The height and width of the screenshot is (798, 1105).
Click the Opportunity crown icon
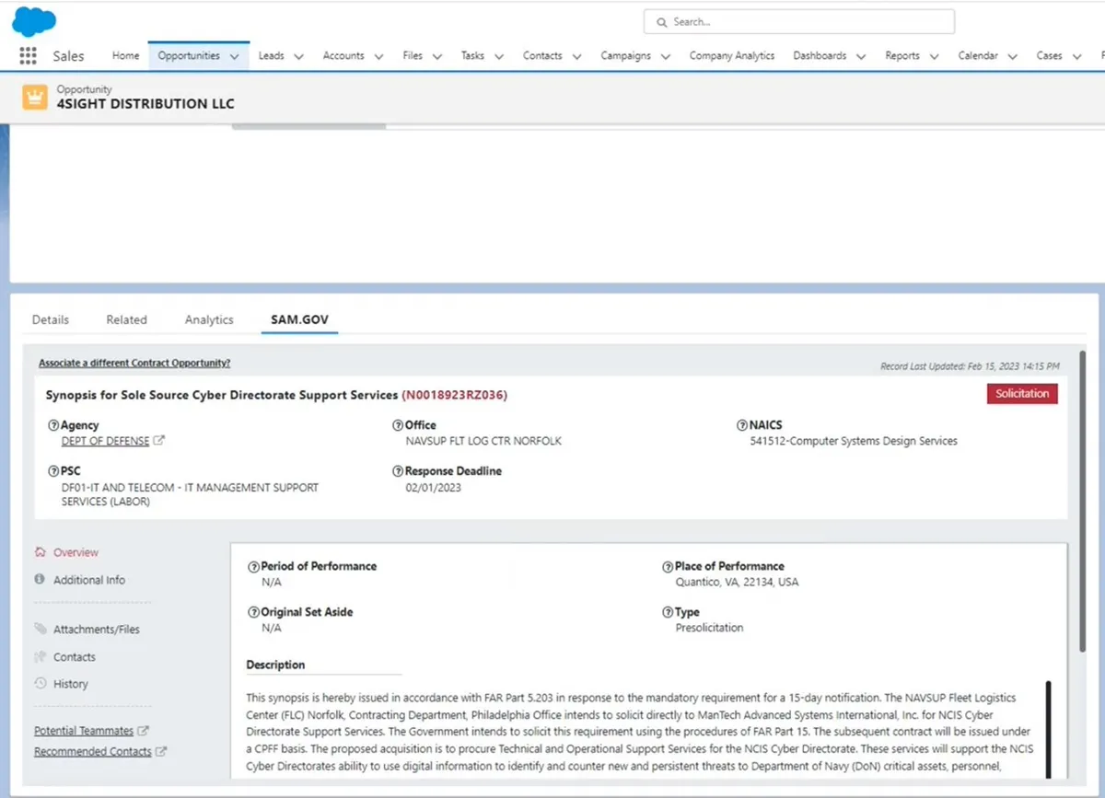coord(35,97)
